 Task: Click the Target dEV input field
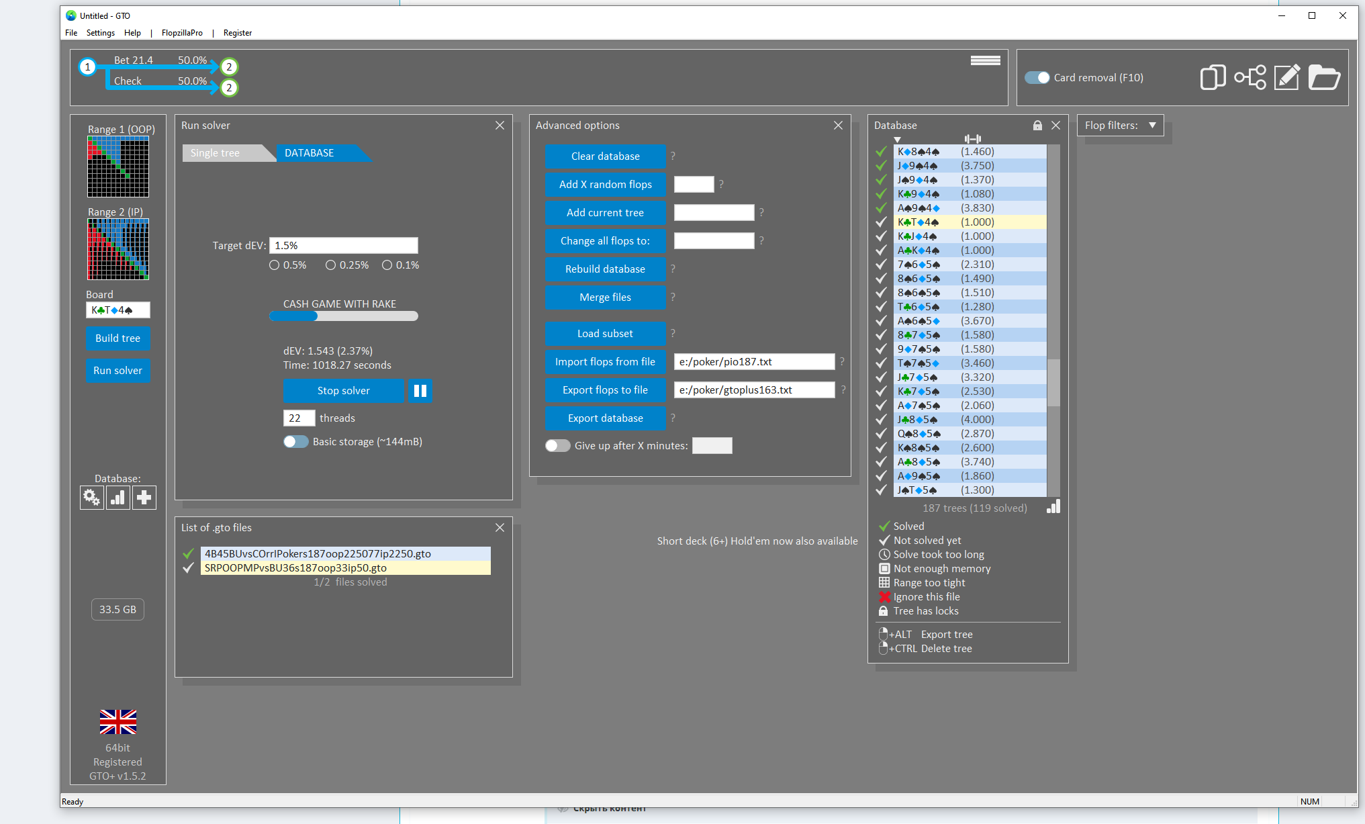(x=344, y=246)
